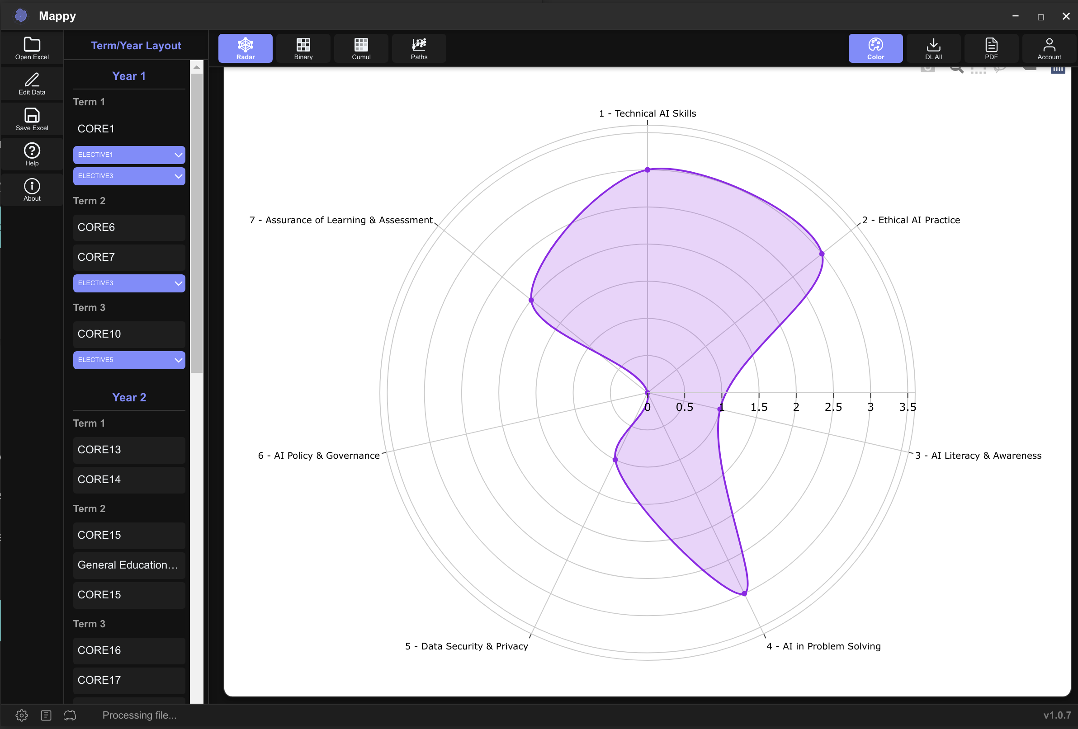Open the Help section
The width and height of the screenshot is (1078, 729).
point(32,154)
